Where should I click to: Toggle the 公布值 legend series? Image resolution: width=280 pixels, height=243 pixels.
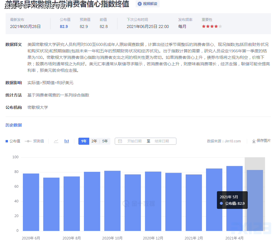point(13,141)
